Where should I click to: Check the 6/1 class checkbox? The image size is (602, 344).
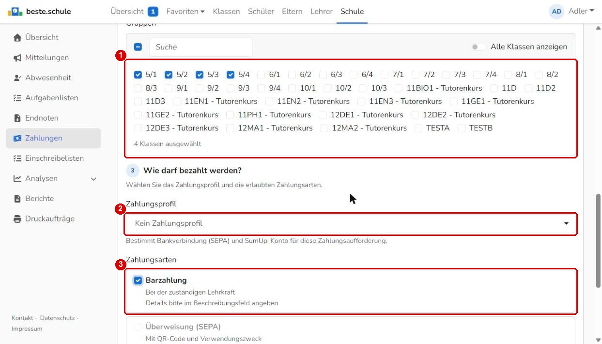click(262, 75)
